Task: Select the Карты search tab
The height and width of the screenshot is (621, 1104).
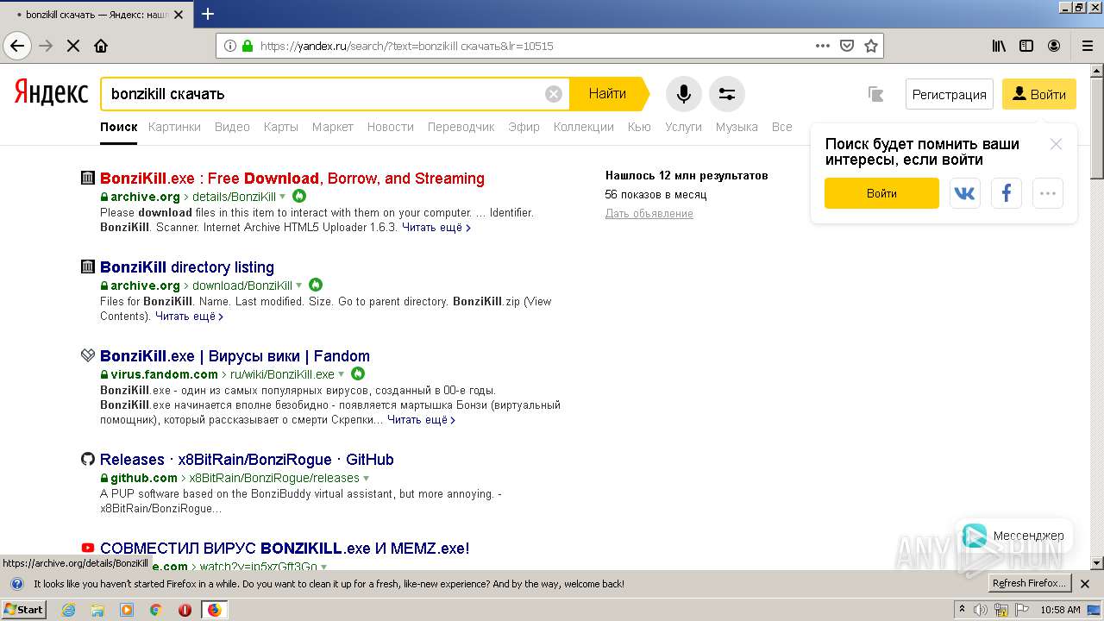Action: click(281, 127)
